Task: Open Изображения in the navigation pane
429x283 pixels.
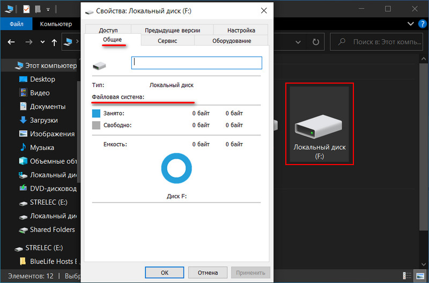Action: tap(52, 134)
